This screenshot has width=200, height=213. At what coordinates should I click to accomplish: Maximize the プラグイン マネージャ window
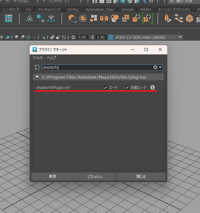[x=146, y=50]
